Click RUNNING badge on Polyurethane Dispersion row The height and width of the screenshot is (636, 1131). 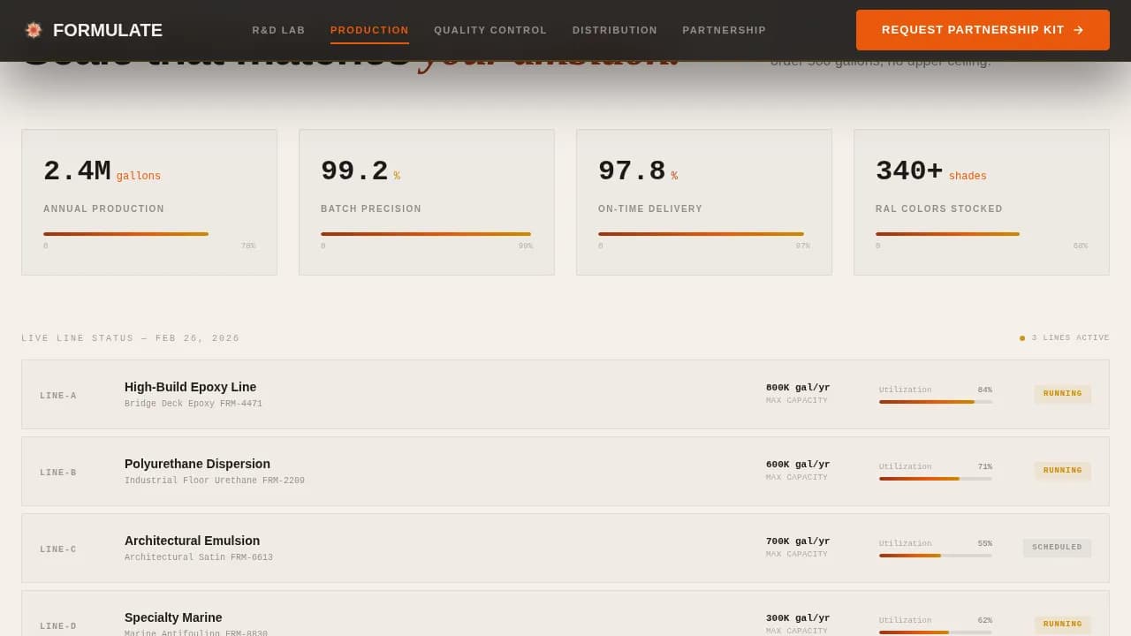[1062, 471]
